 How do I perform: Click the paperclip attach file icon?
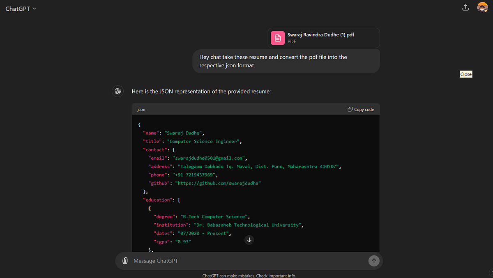tap(125, 261)
